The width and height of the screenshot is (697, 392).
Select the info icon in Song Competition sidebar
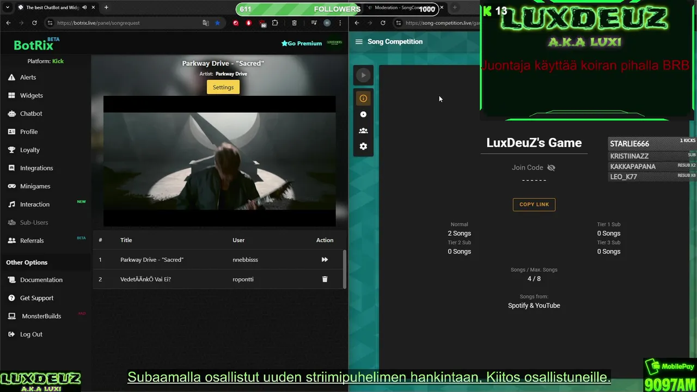click(x=363, y=99)
